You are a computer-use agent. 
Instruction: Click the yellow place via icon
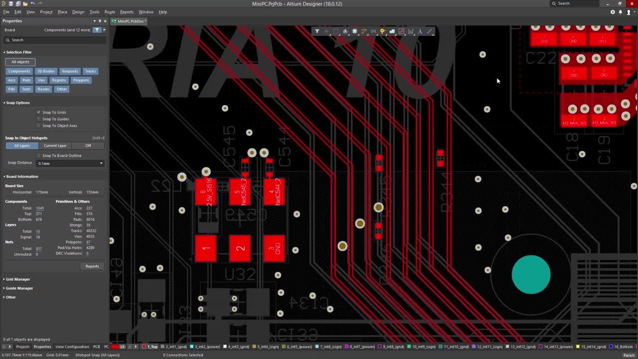point(382,31)
